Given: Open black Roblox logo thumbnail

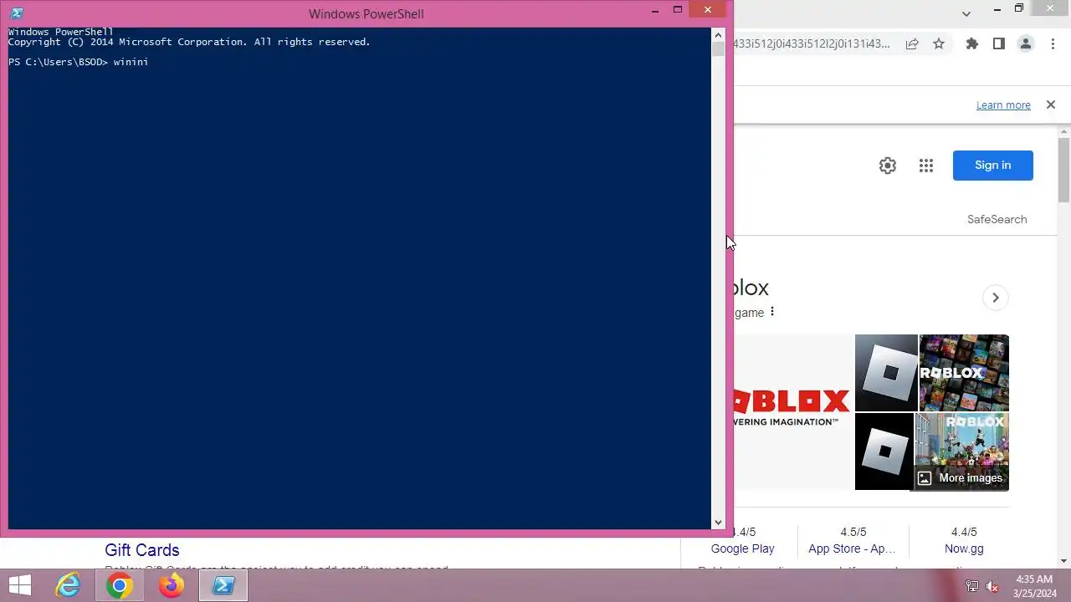Looking at the screenshot, I should coord(884,451).
